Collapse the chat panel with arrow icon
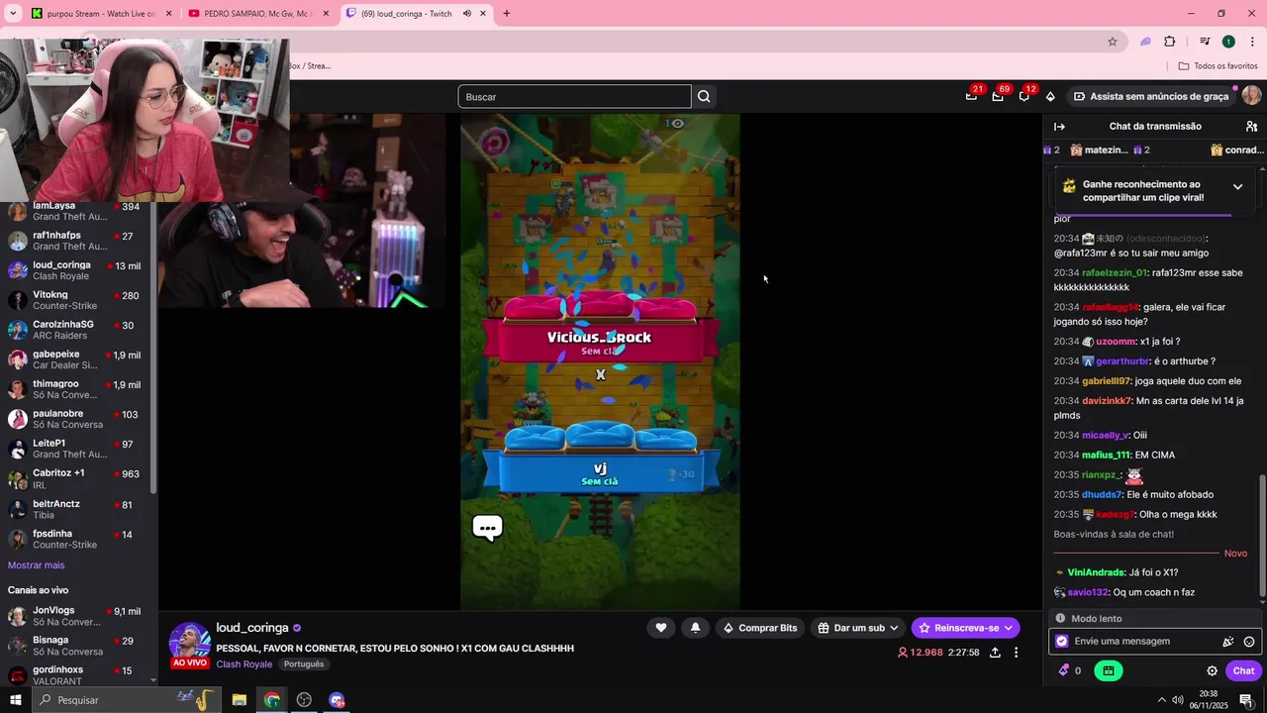Viewport: 1267px width, 713px height. tap(1059, 126)
